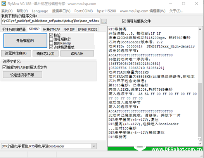Click the 读FLASH button
This screenshot has width=204, height=158.
pyautogui.click(x=77, y=53)
